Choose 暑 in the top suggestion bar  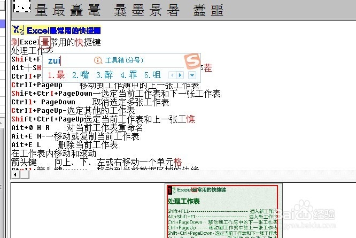(x=173, y=10)
